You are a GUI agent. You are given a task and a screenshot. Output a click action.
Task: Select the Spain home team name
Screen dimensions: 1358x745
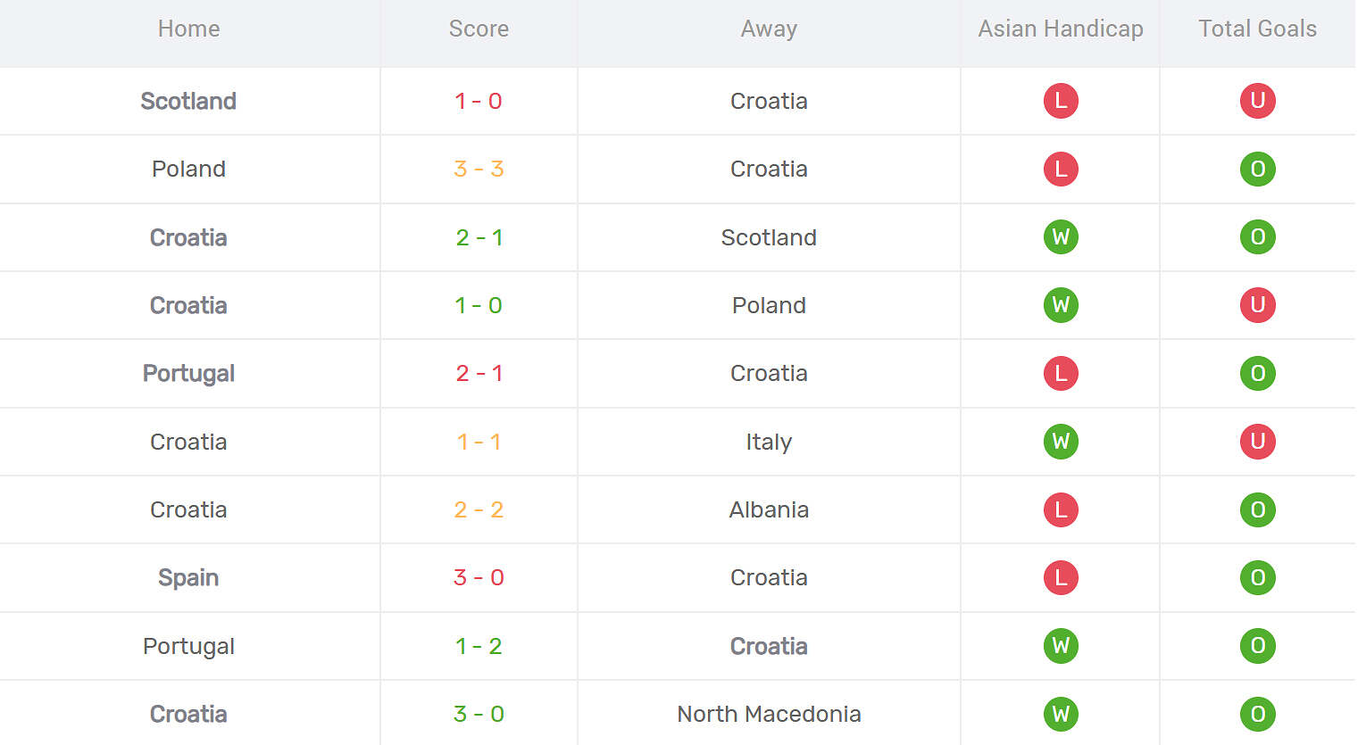(x=188, y=577)
